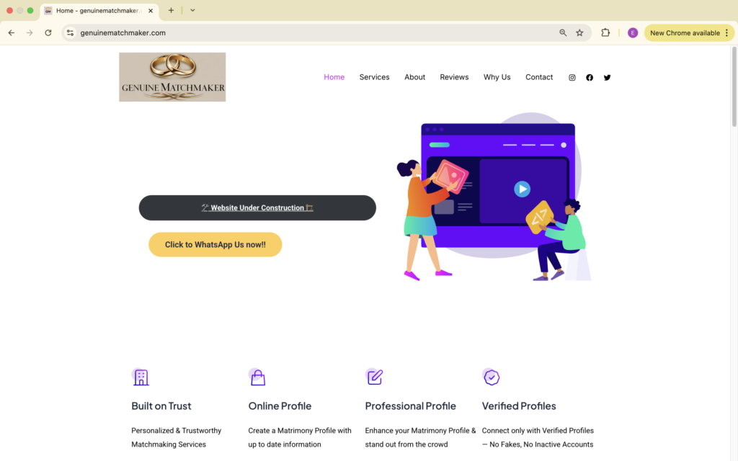
Task: Bookmark this page with the star icon
Action: click(580, 33)
